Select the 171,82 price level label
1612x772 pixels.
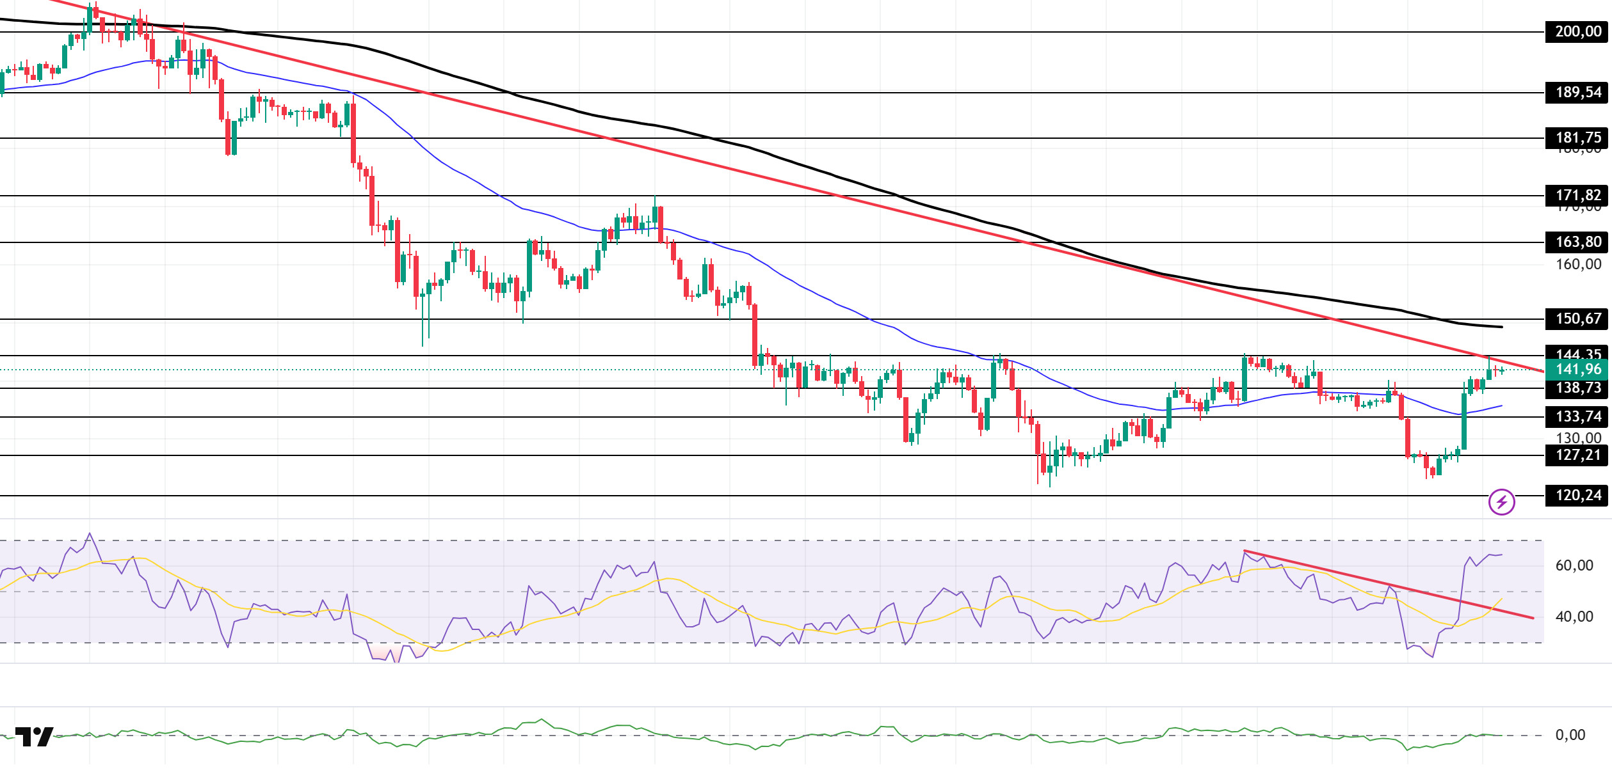[x=1577, y=195]
